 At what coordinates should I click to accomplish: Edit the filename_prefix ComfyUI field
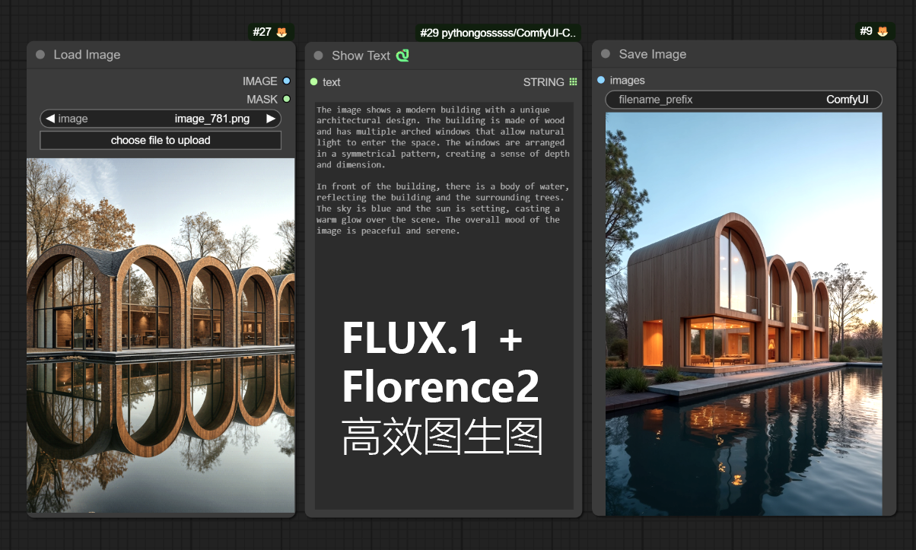point(744,100)
